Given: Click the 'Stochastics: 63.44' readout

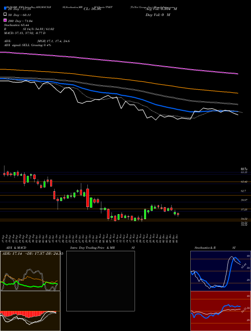Looking at the screenshot, I should (x=16, y=25).
